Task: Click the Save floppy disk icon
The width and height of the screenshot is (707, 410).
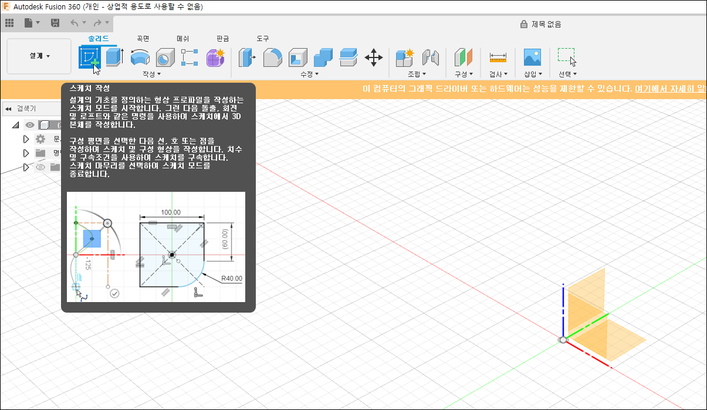Action: 55,23
